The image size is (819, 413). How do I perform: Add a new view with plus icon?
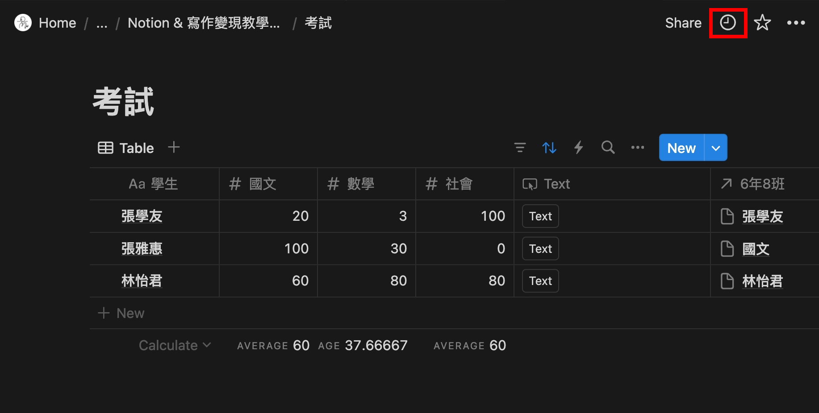tap(174, 147)
